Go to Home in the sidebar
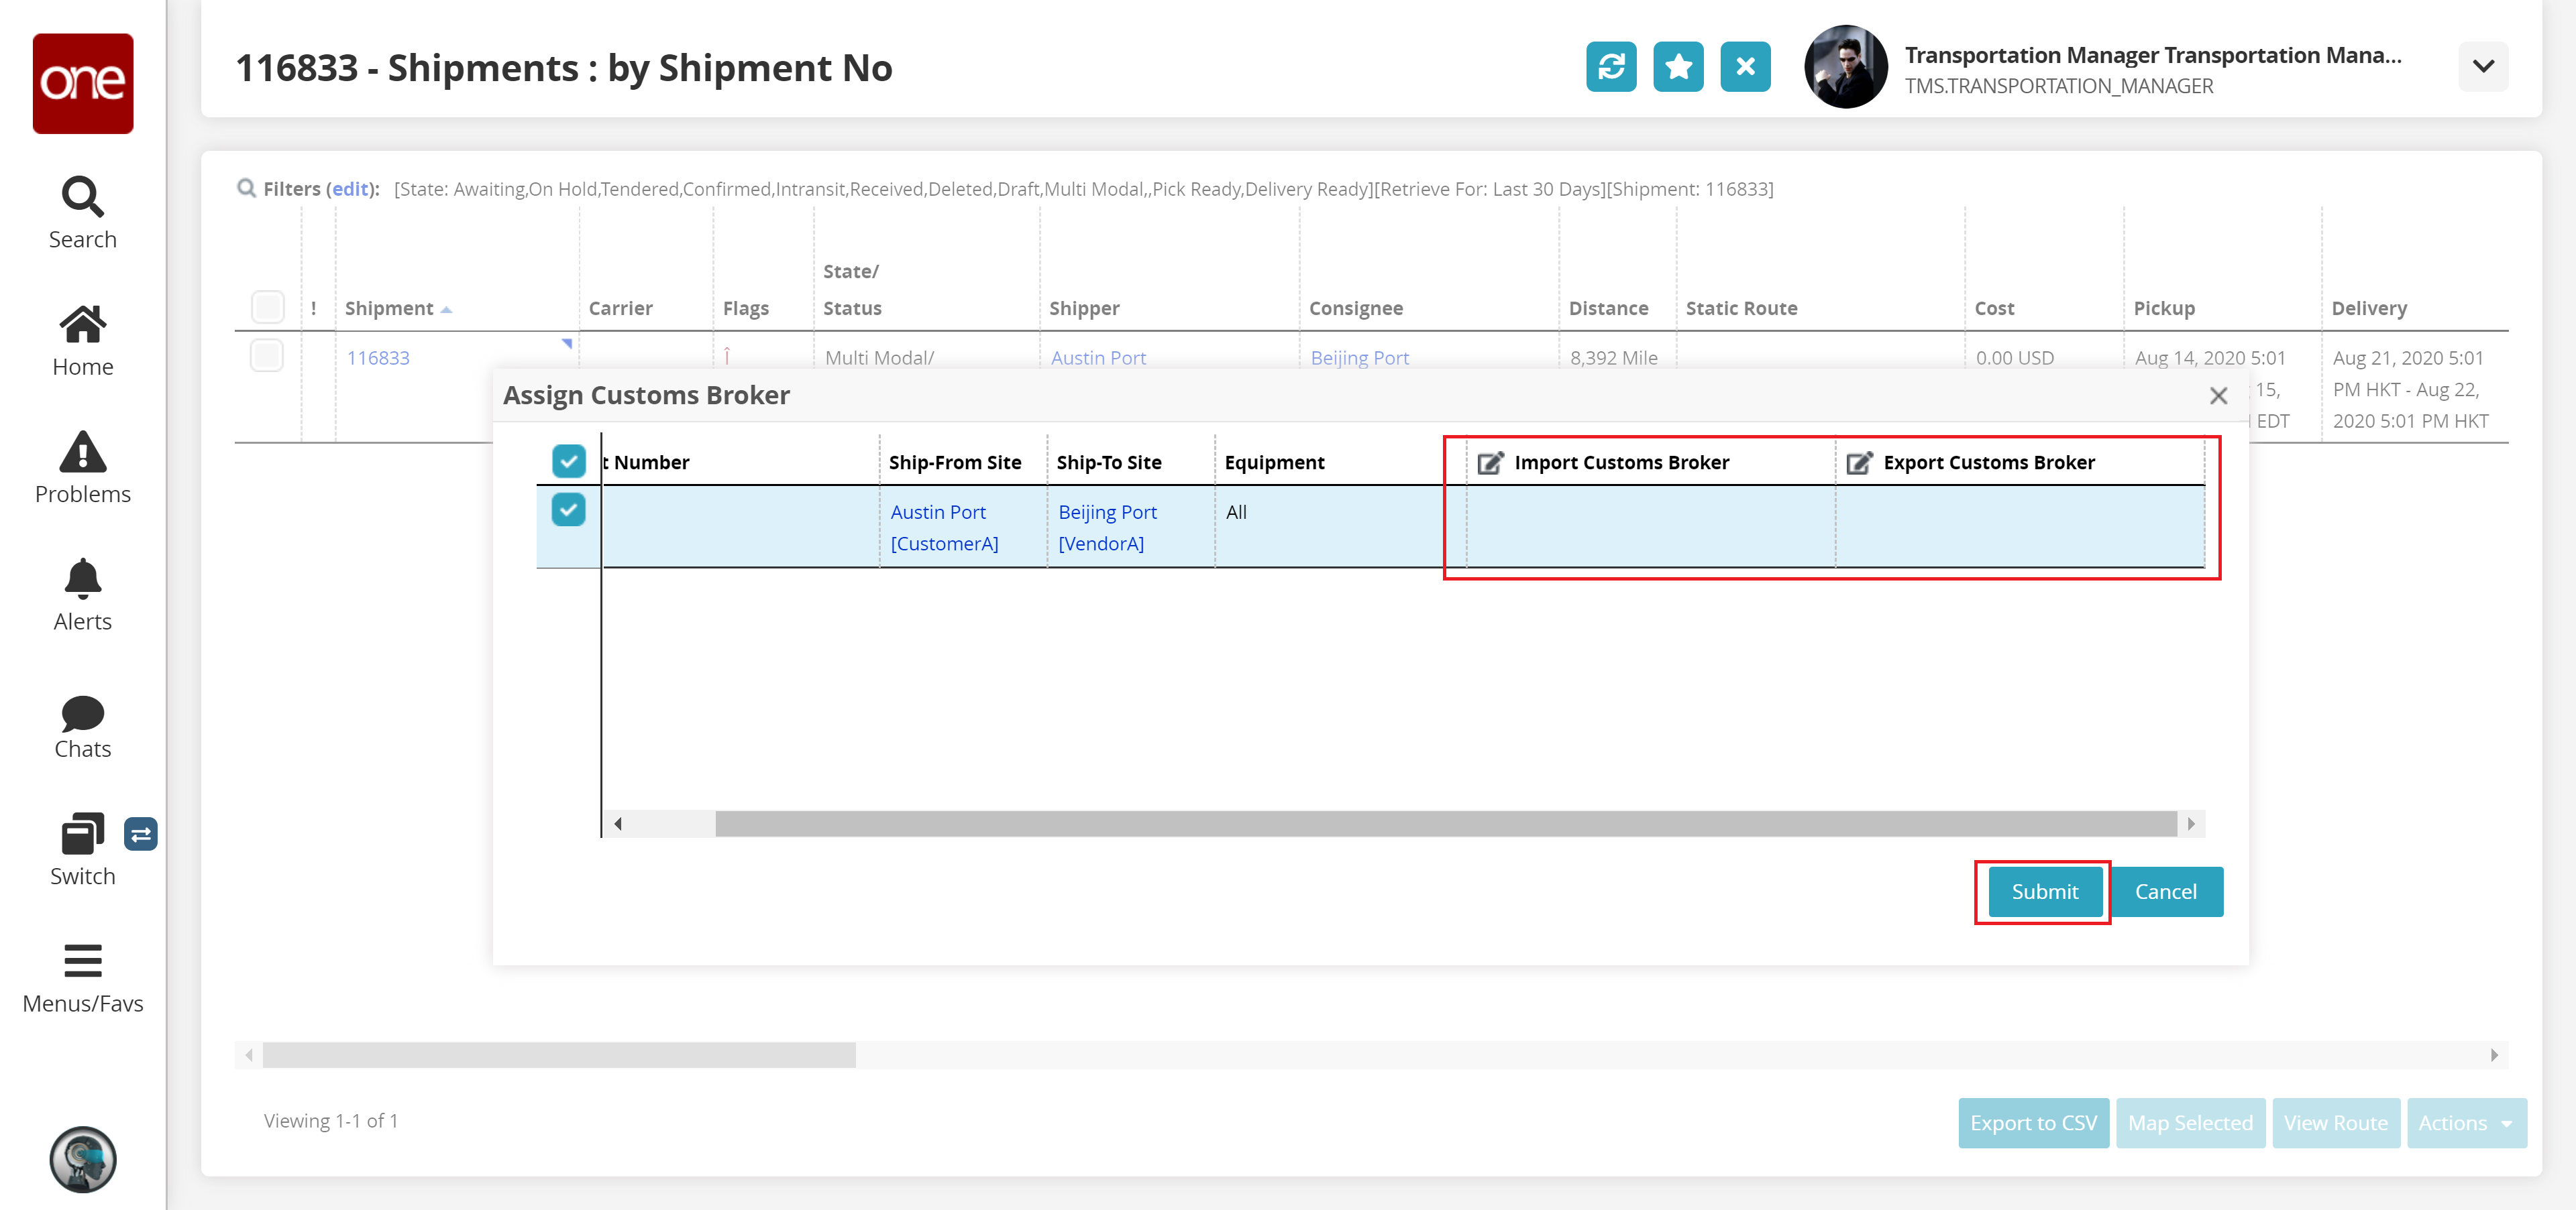Viewport: 2576px width, 1210px height. click(82, 340)
